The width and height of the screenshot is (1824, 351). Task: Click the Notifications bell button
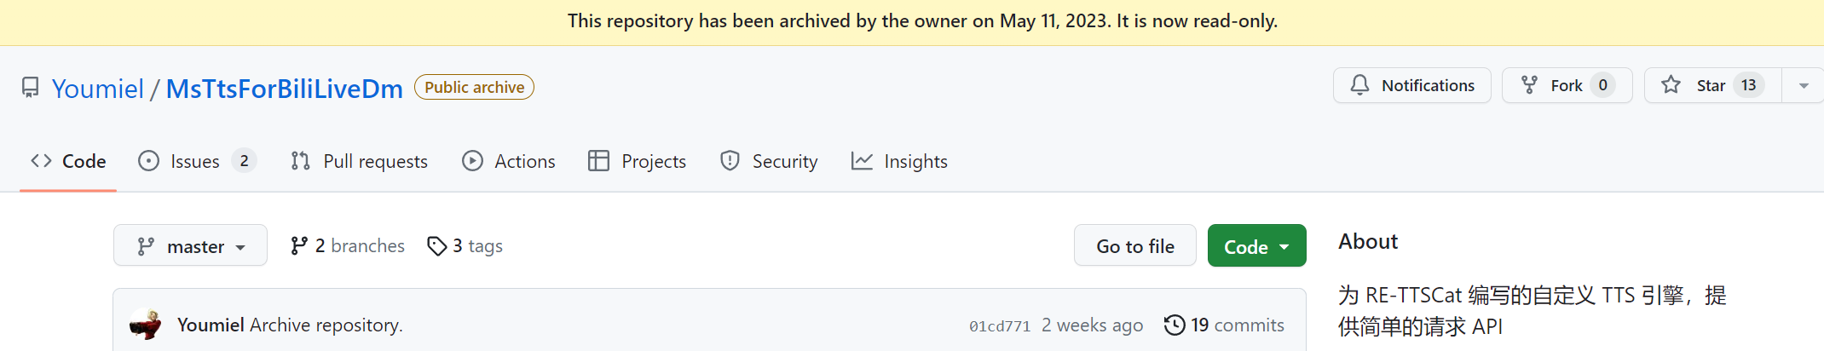point(1411,85)
